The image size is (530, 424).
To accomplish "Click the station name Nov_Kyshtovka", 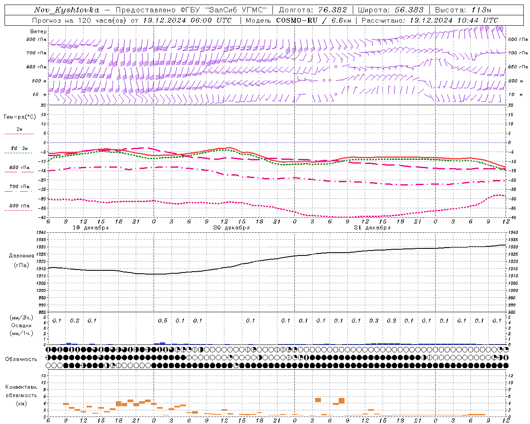I will click(x=67, y=10).
